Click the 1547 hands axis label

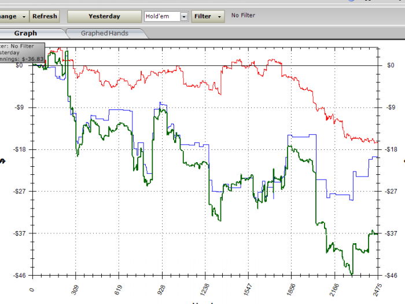(x=248, y=290)
